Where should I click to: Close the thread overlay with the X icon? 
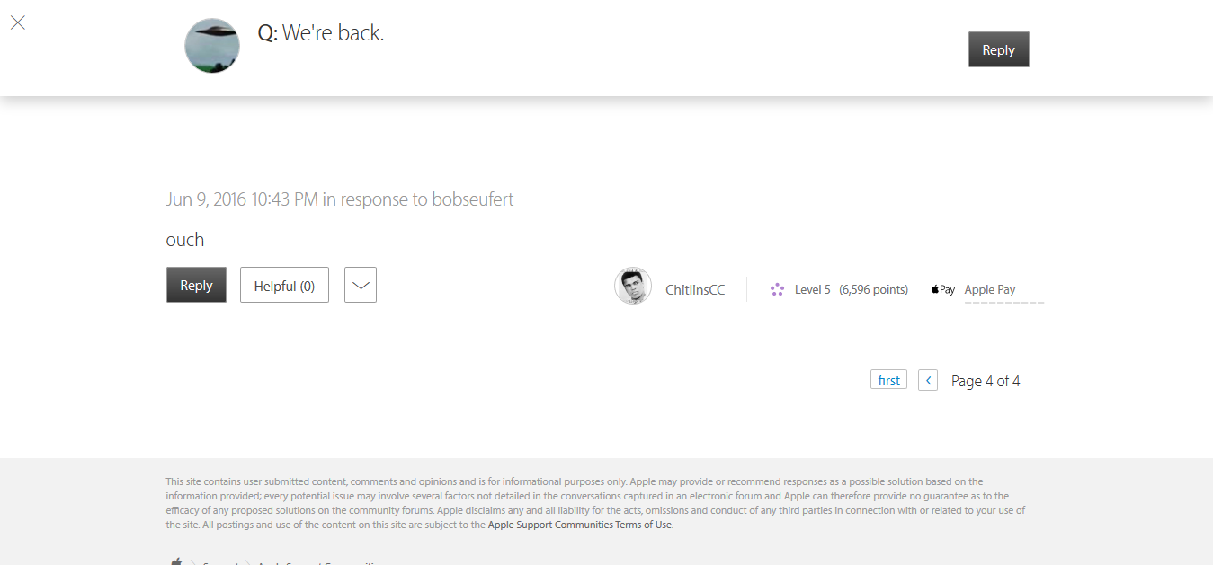pyautogui.click(x=18, y=22)
